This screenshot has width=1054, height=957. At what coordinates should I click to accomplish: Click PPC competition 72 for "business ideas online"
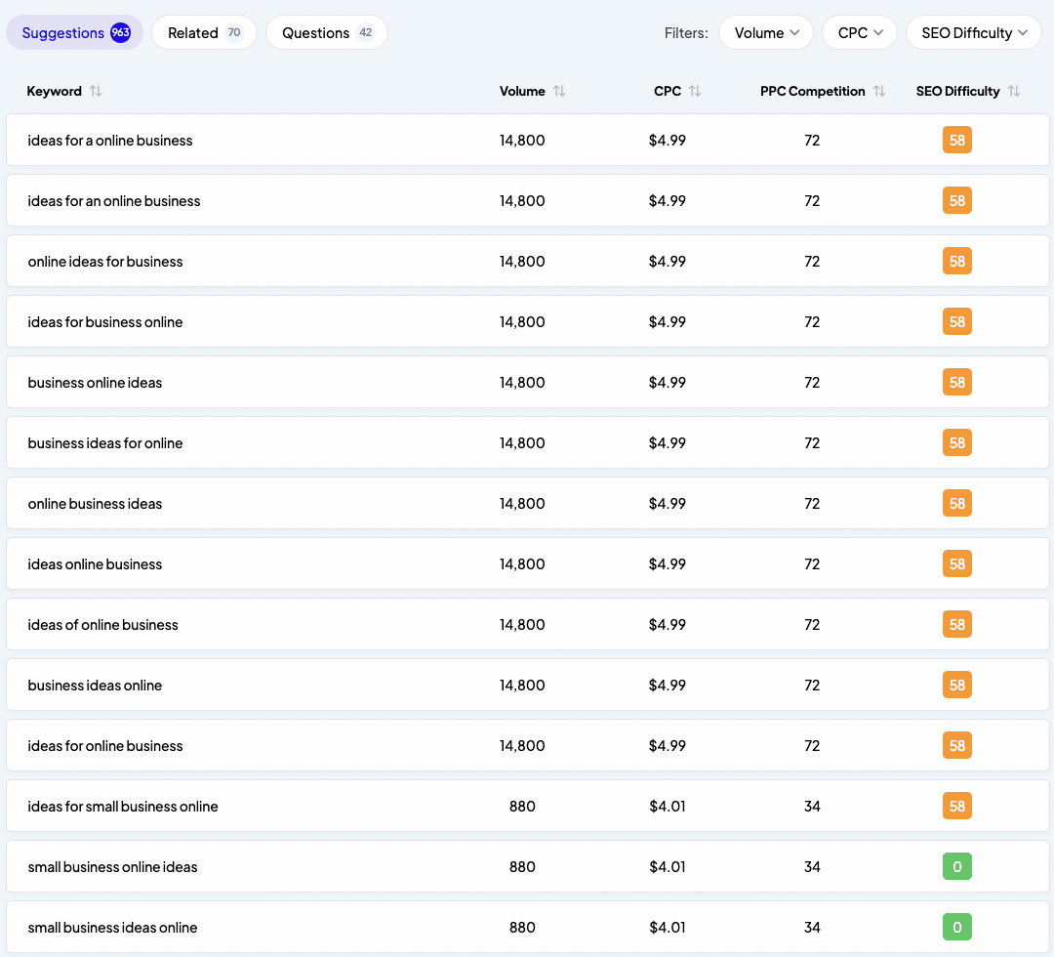812,685
